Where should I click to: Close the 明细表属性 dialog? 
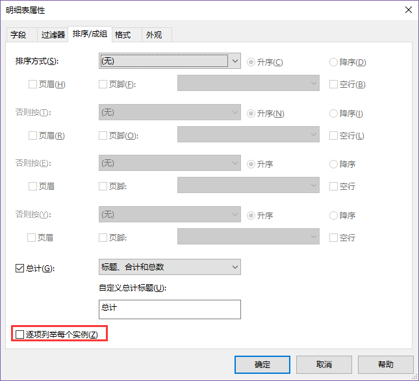409,10
